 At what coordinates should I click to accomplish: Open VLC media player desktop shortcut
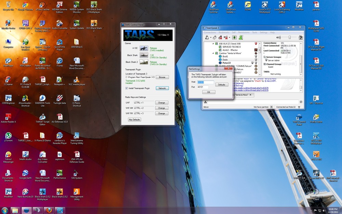[x=77, y=80]
